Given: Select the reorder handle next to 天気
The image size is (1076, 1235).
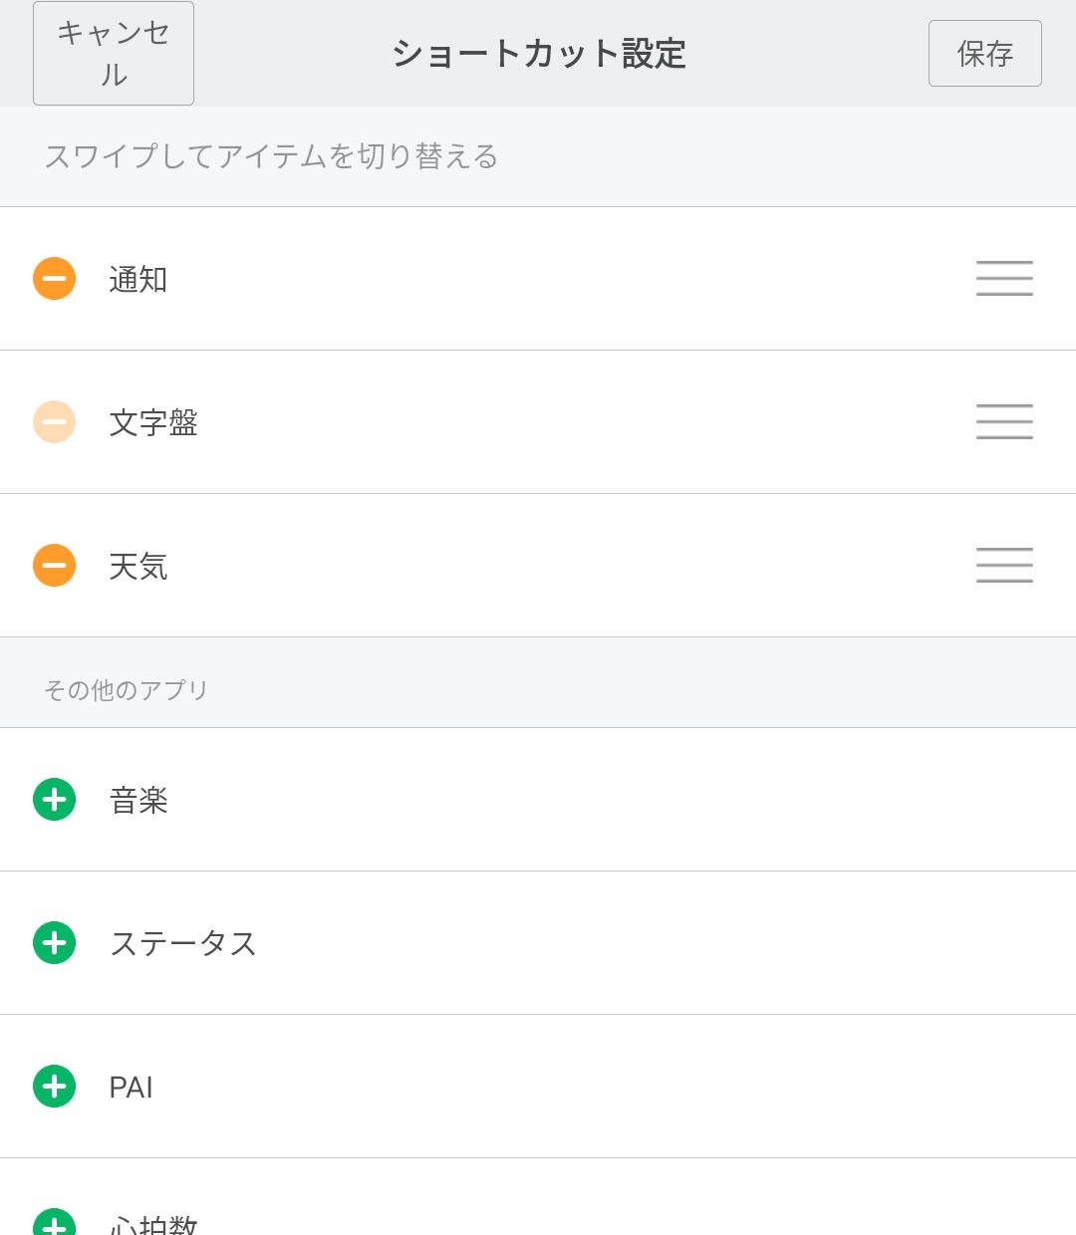Looking at the screenshot, I should pyautogui.click(x=1004, y=566).
